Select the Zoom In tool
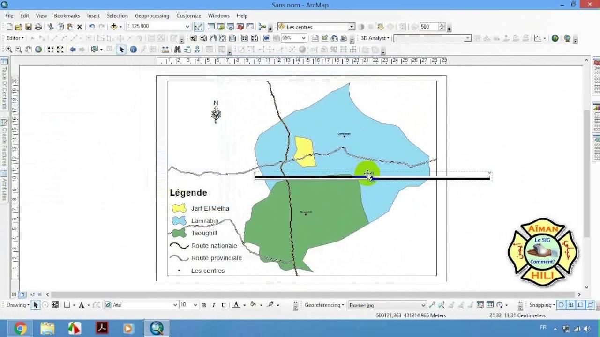Viewport: 600px width, 337px height. click(x=9, y=50)
